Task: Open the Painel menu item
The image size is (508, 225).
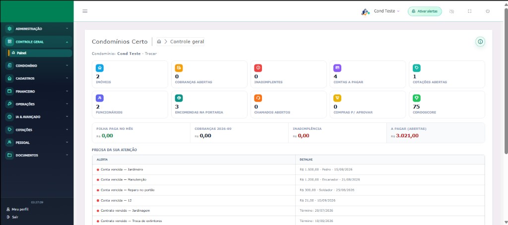Action: click(40, 53)
